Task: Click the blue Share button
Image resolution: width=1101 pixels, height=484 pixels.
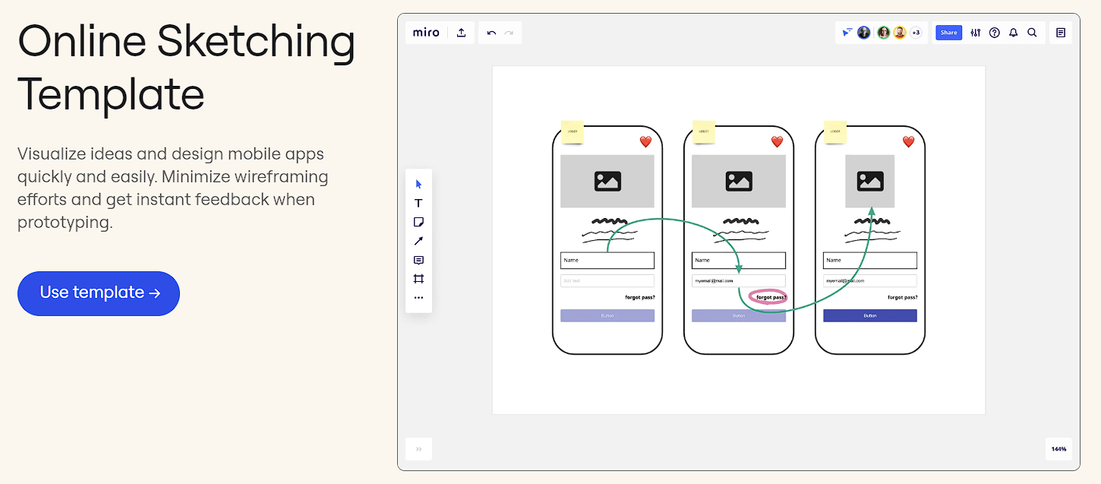Action: (948, 33)
